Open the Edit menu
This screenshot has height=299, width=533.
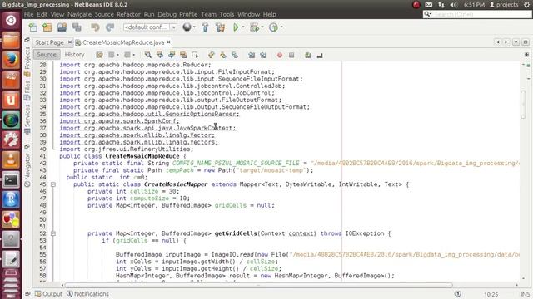(42, 14)
